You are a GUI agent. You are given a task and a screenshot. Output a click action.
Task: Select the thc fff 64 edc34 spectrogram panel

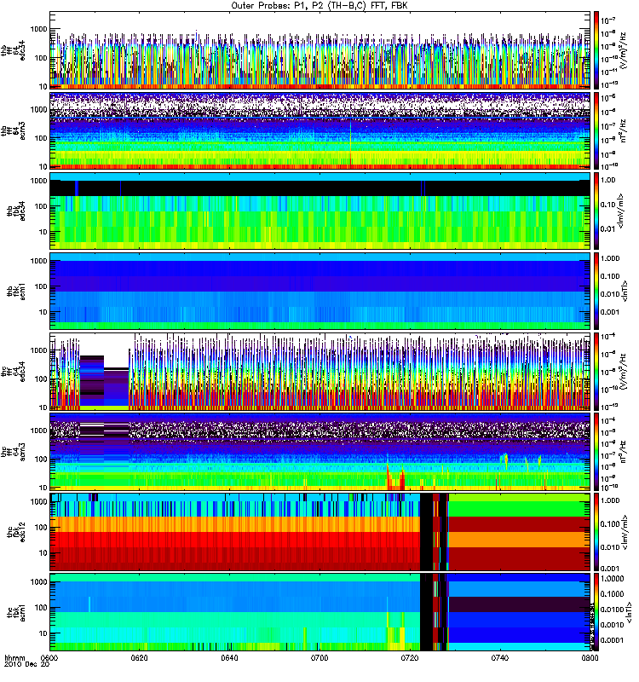[319, 372]
